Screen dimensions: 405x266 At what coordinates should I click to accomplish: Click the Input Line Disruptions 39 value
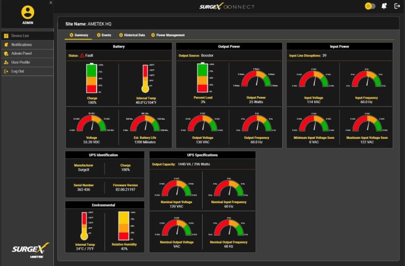(324, 55)
